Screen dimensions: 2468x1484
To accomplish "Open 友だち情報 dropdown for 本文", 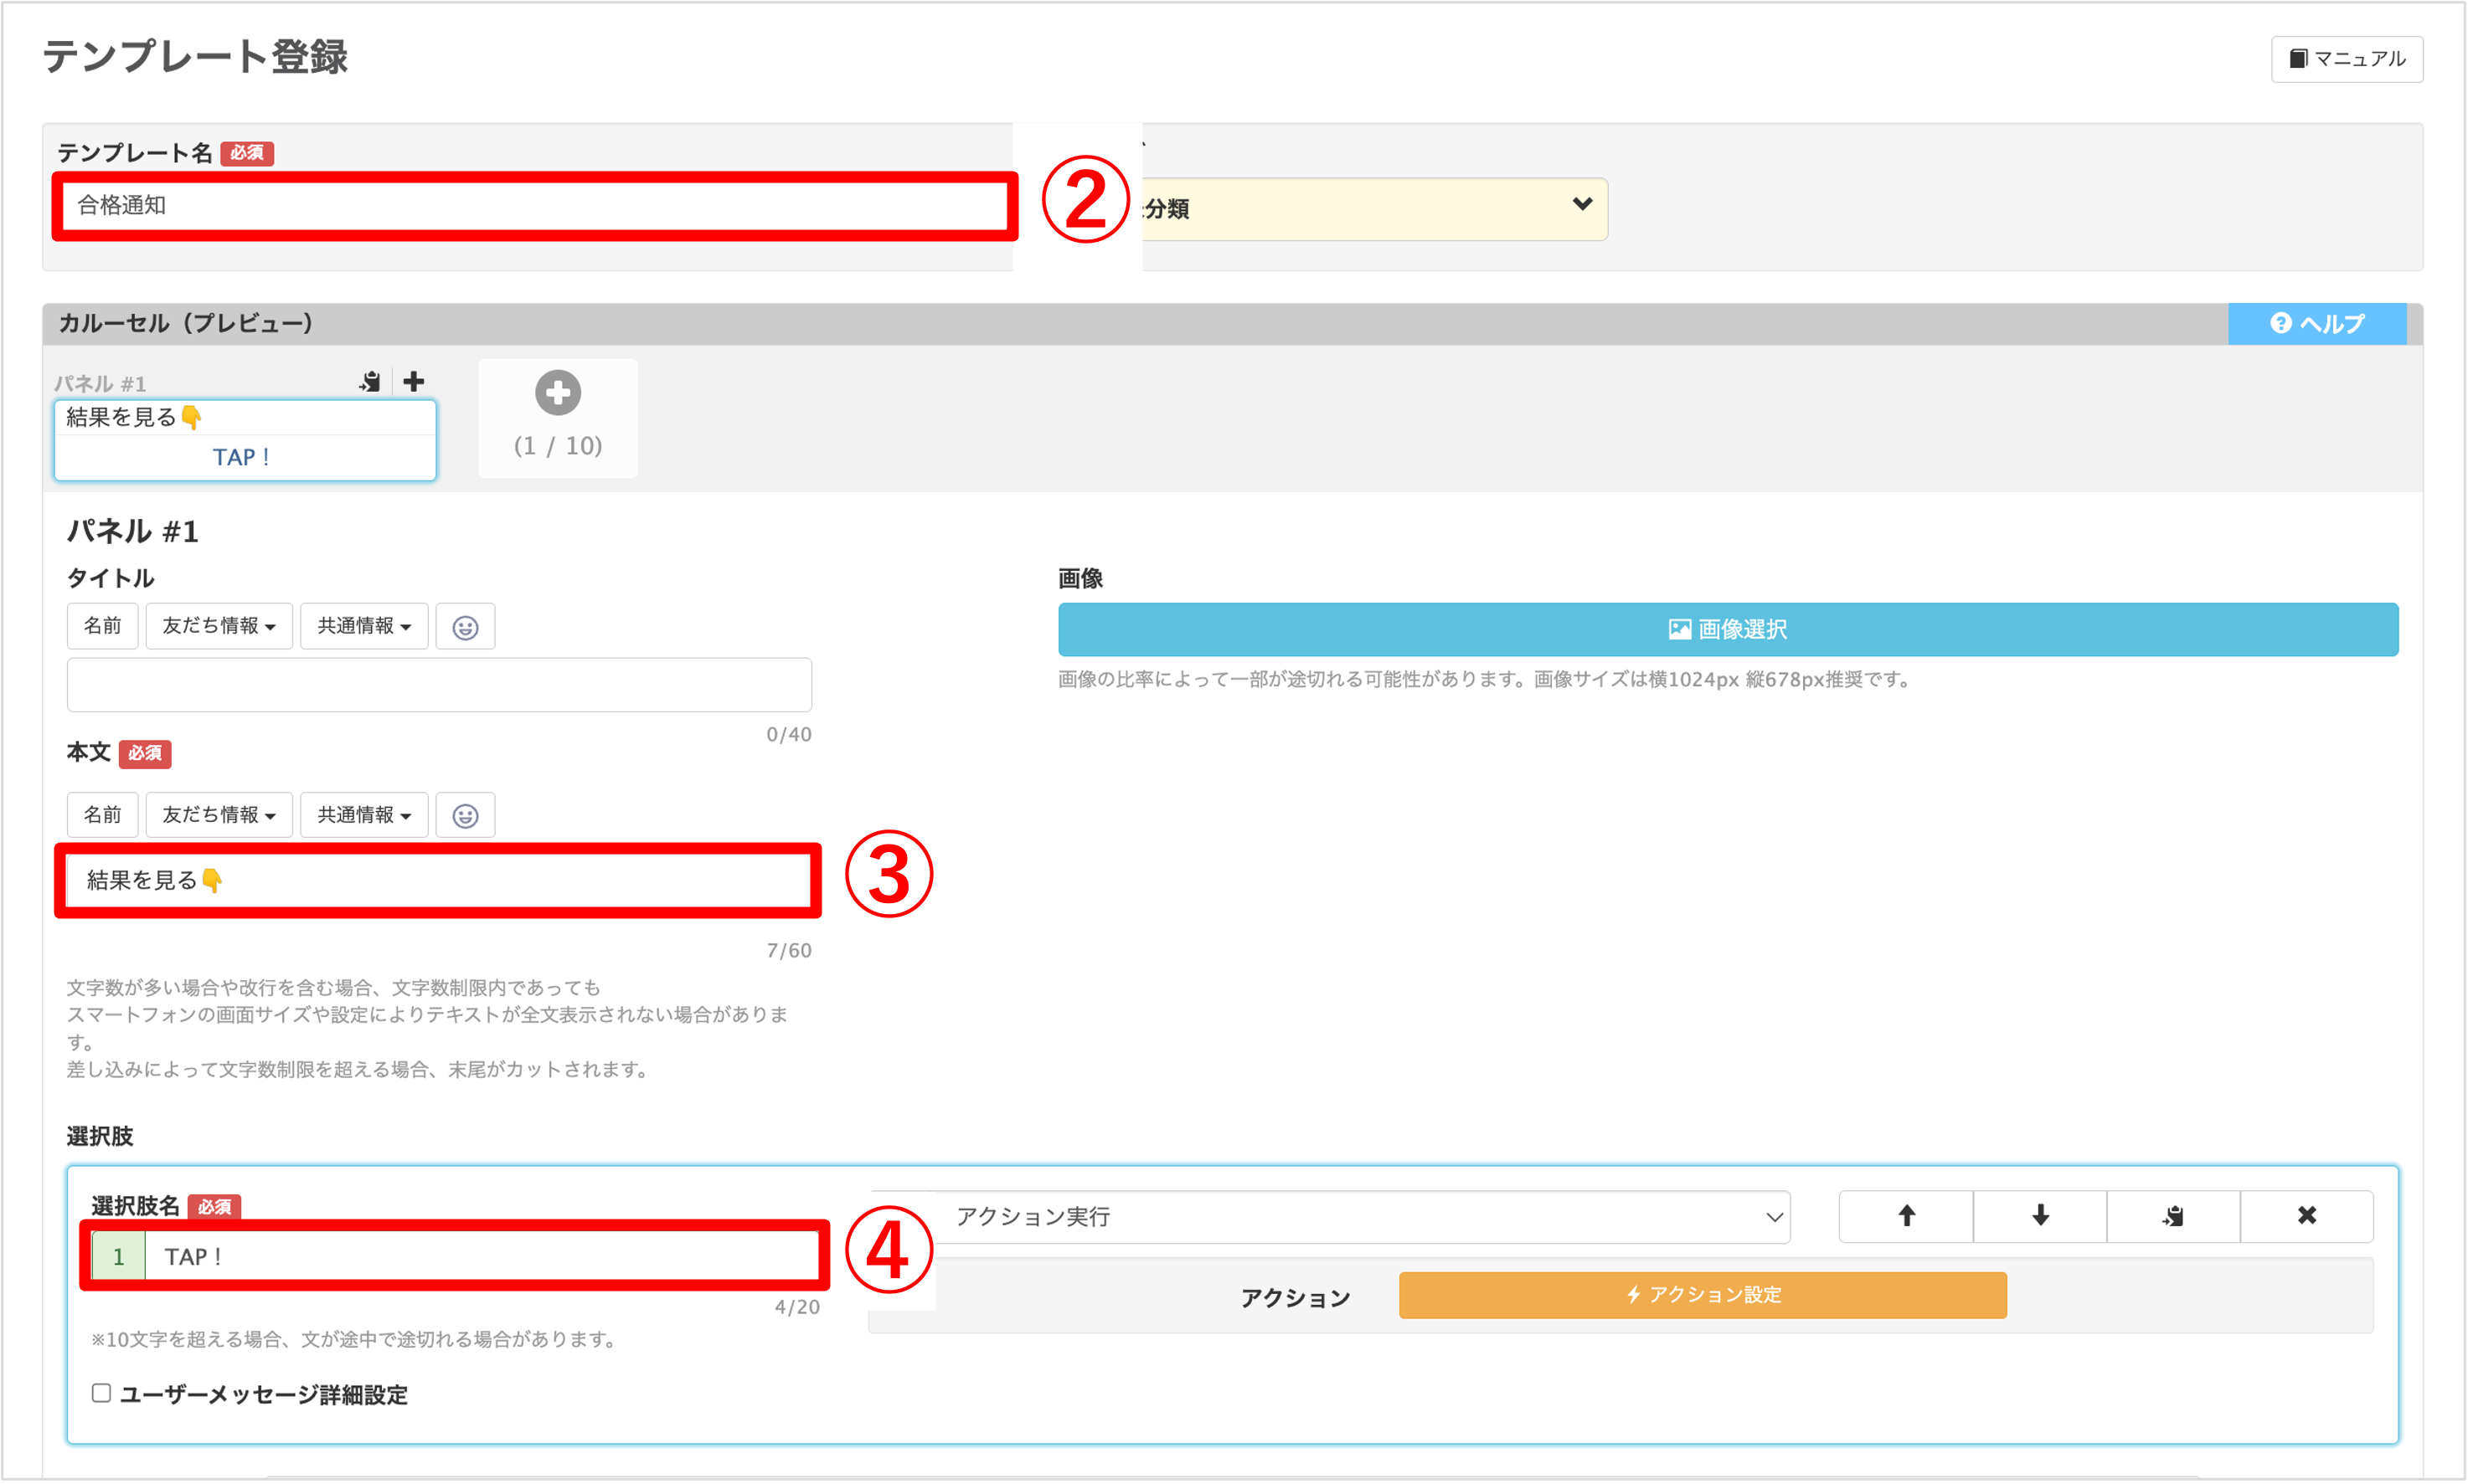I will (x=219, y=815).
